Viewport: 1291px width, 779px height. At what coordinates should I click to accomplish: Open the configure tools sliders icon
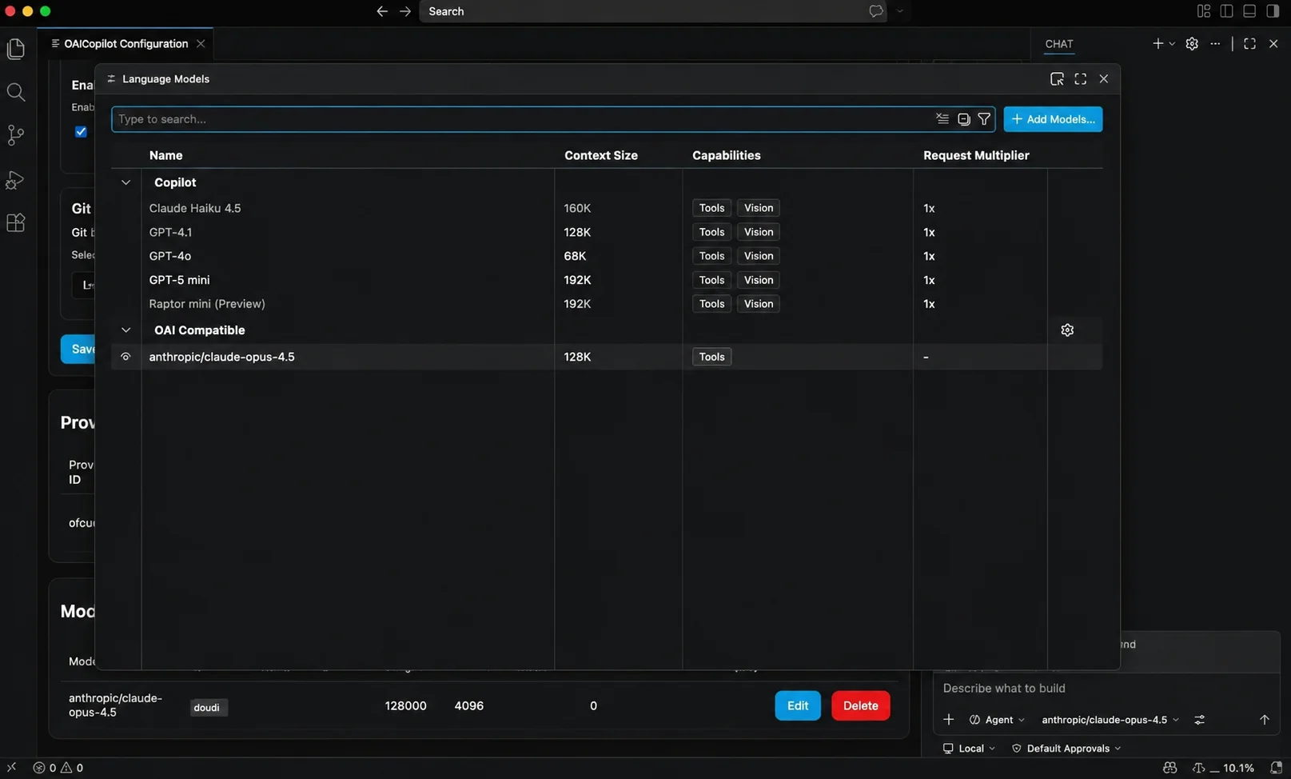pyautogui.click(x=1200, y=720)
